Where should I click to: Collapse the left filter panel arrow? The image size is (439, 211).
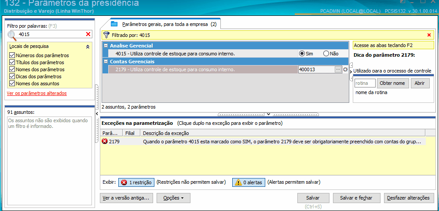pos(97,113)
